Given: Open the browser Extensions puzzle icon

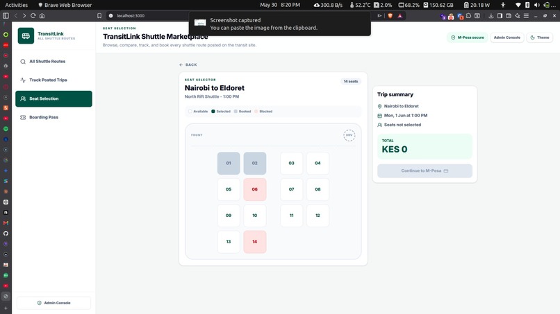Looking at the screenshot, I should pyautogui.click(x=468, y=16).
